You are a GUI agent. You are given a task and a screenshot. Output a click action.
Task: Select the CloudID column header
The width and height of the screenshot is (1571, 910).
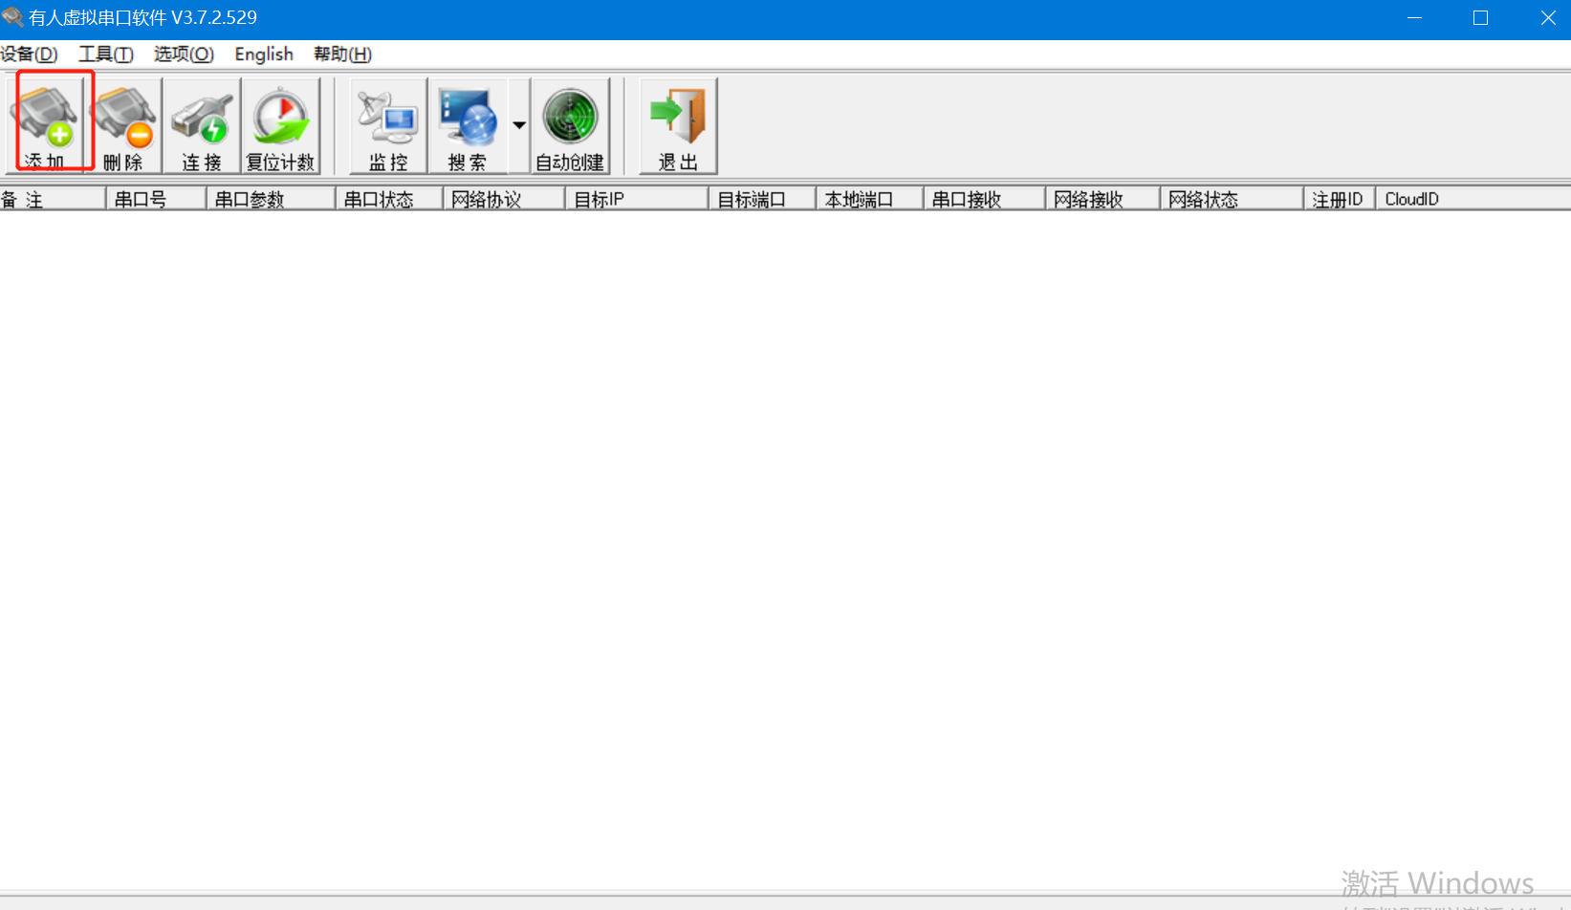(1471, 199)
